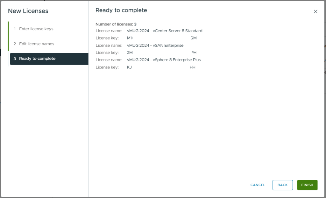Click 'License name:' label beside vSAN Enterprise

(x=109, y=46)
